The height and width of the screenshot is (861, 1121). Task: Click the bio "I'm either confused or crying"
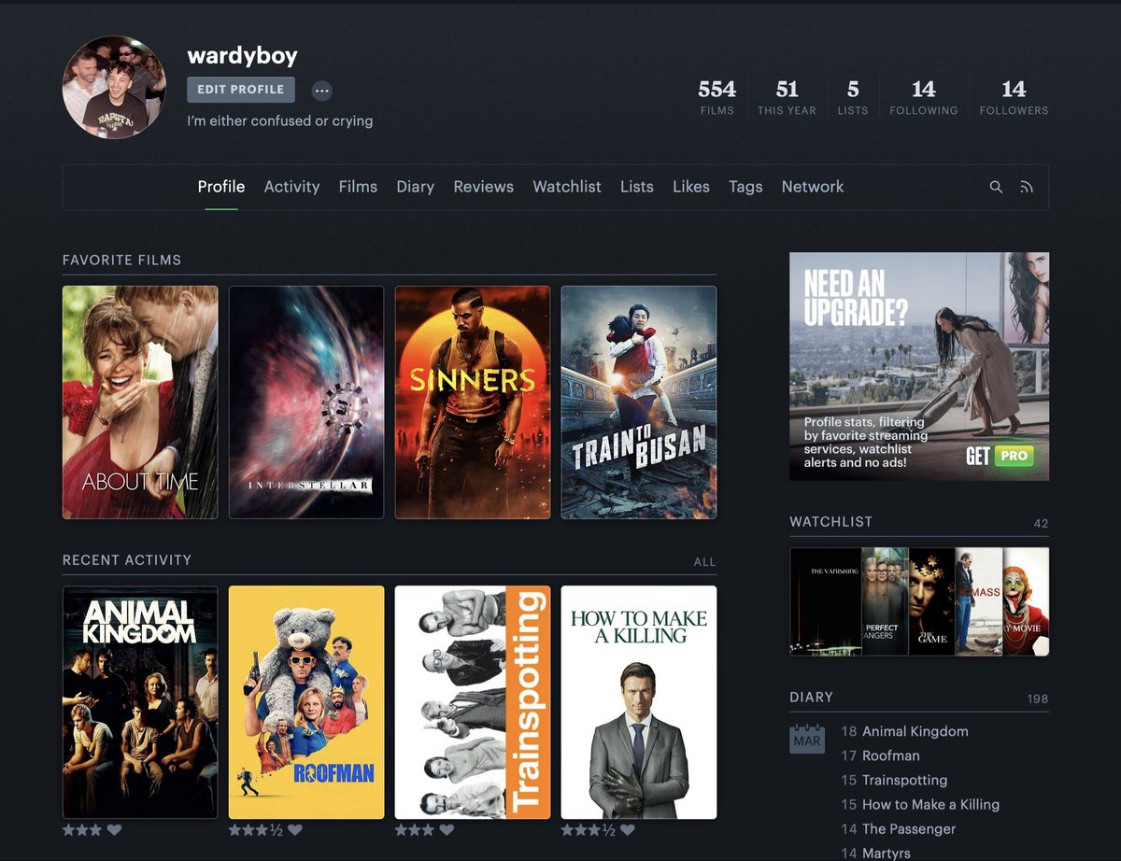click(x=279, y=120)
